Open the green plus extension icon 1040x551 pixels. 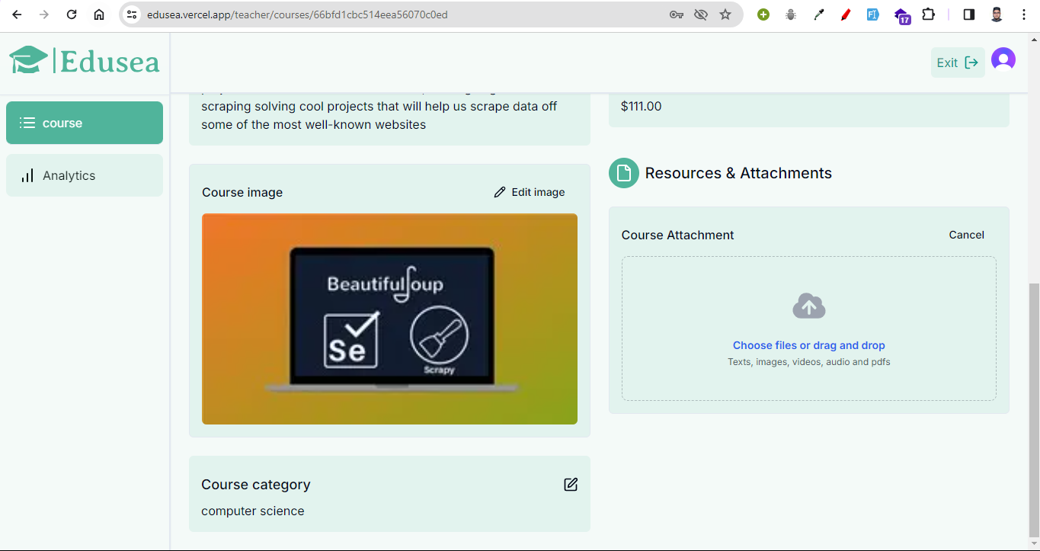click(763, 14)
